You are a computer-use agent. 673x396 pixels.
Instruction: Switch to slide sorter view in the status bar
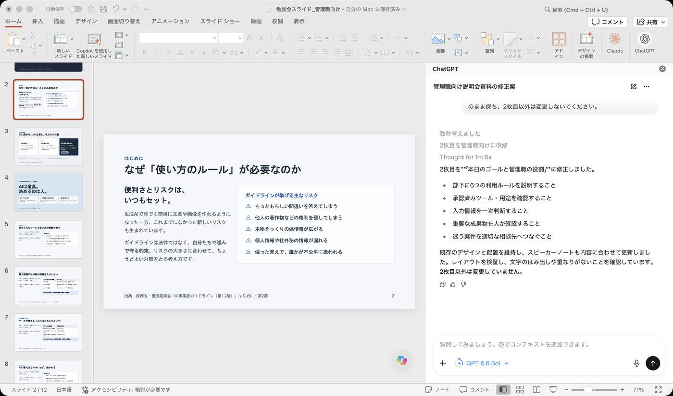pos(520,389)
